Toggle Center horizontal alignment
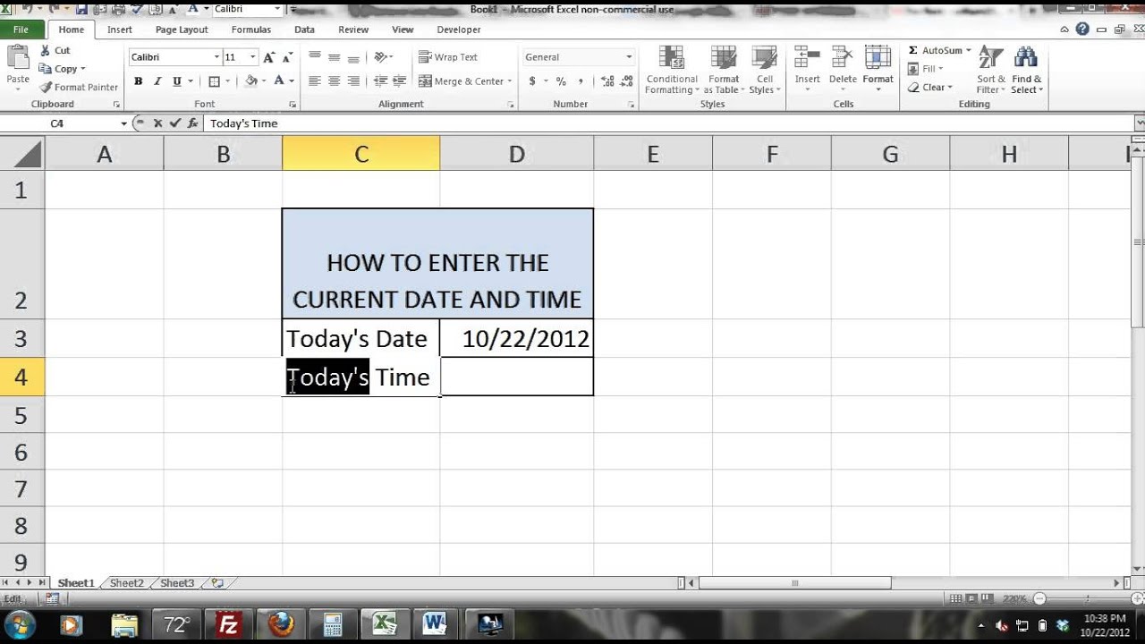Screen dimensions: 1145x644 coord(335,80)
